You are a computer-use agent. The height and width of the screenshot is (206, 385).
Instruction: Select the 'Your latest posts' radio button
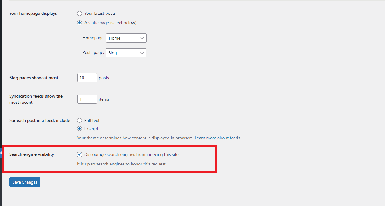(79, 14)
